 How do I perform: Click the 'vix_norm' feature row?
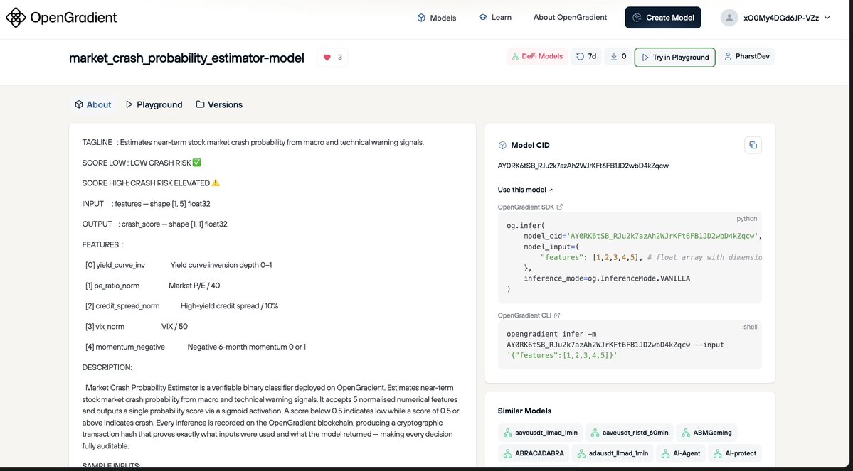(x=137, y=327)
